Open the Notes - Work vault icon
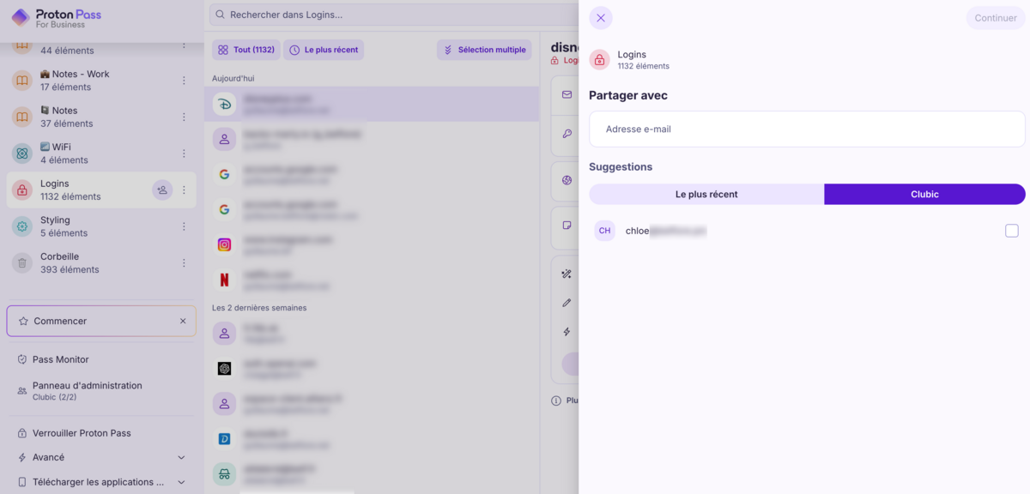The width and height of the screenshot is (1030, 494). click(x=22, y=81)
